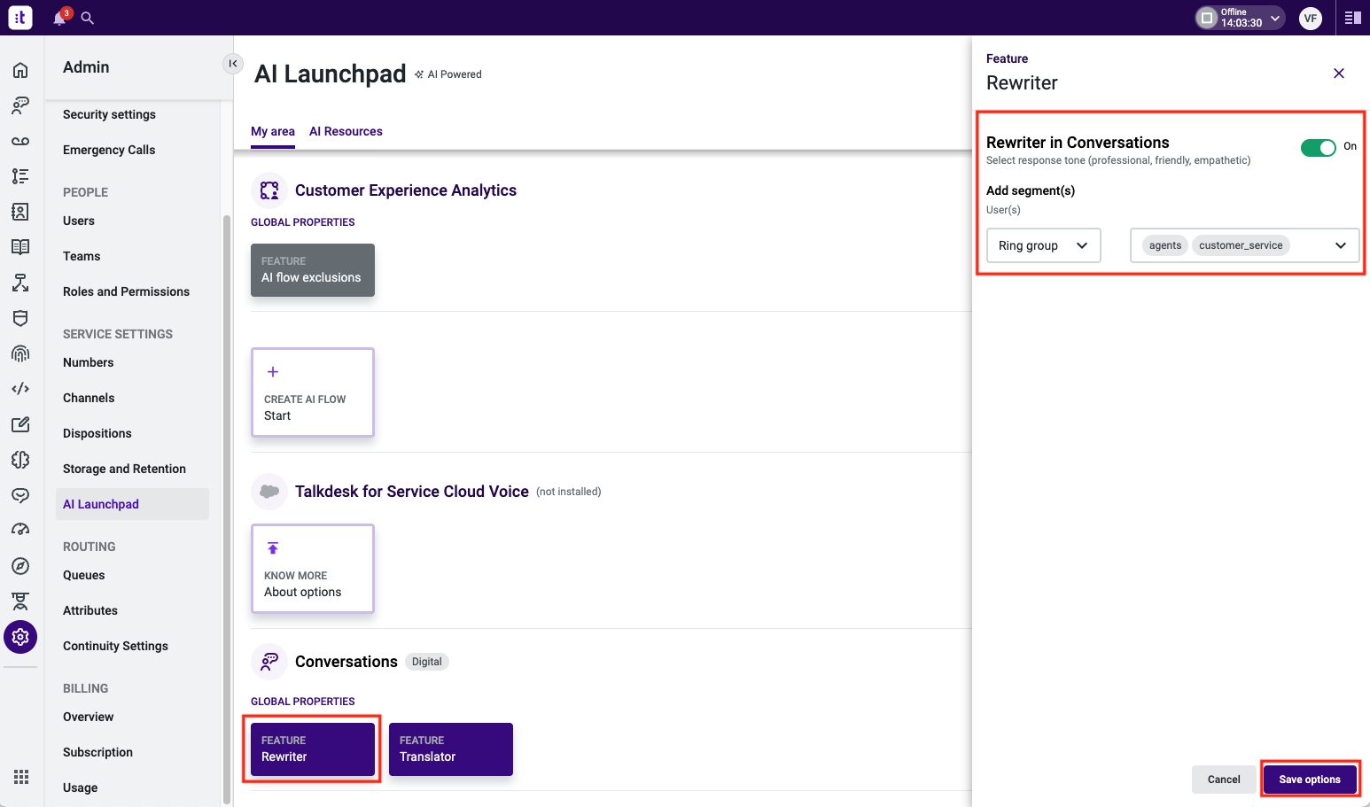Open the Ring group dropdown
Viewport: 1370px width, 807px height.
(x=1044, y=245)
